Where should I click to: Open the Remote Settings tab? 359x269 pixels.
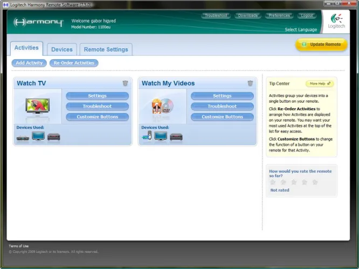tap(106, 49)
